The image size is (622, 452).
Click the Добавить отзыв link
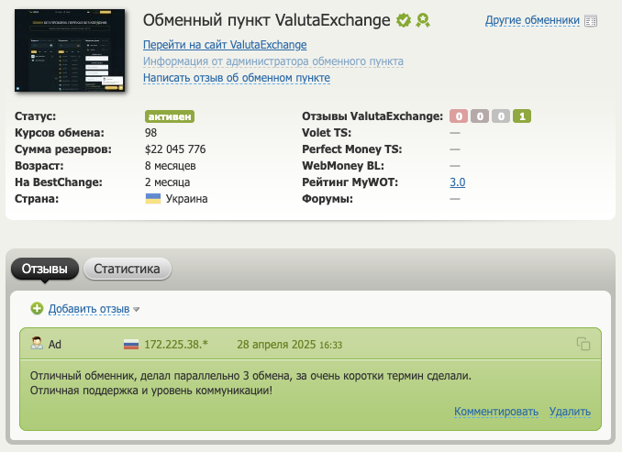pos(89,309)
